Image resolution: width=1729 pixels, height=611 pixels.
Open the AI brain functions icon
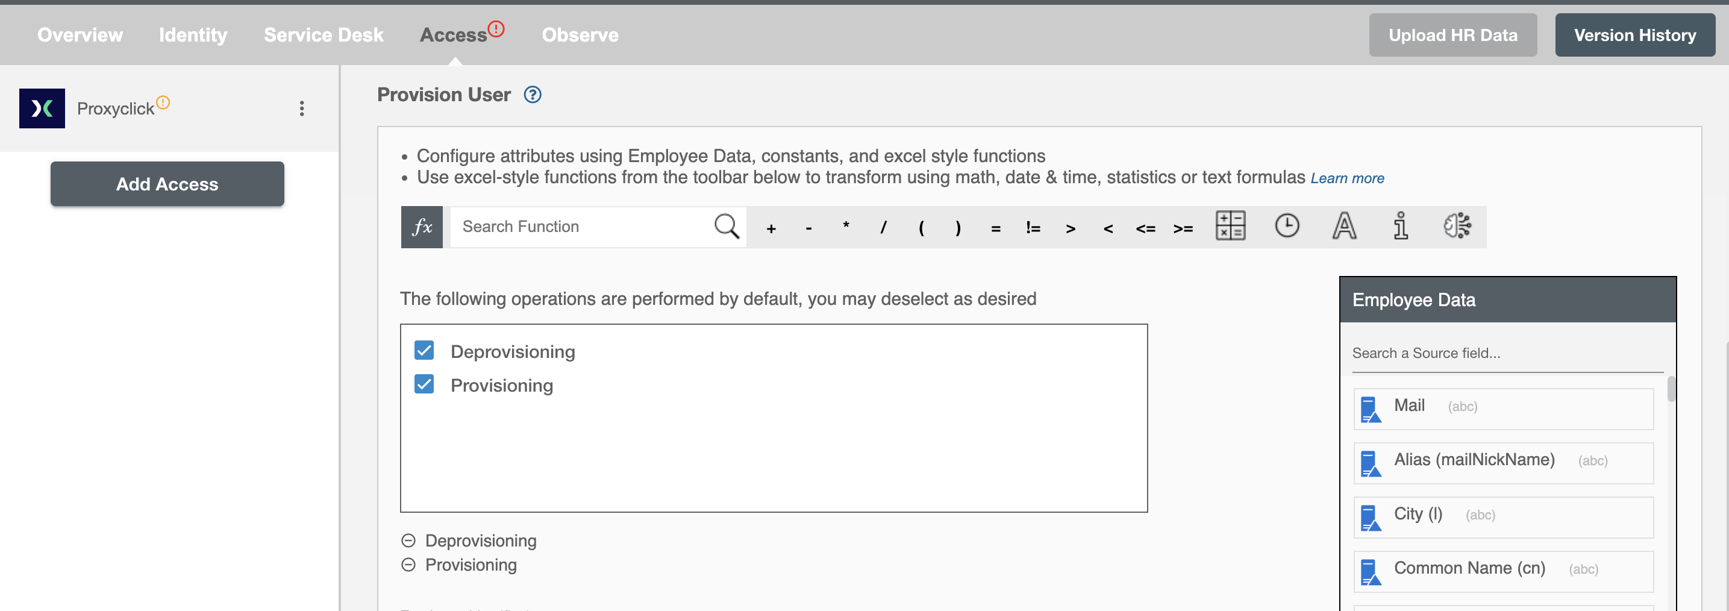[1457, 225]
